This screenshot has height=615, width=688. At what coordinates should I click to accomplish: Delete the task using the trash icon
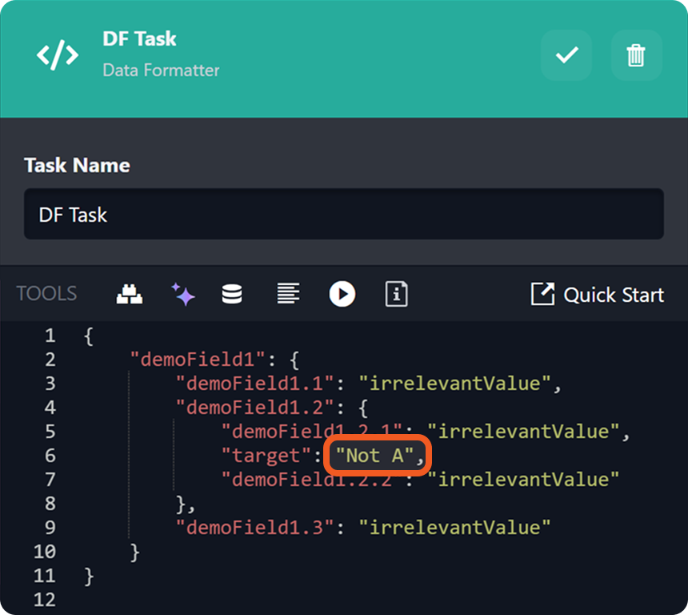(x=636, y=55)
